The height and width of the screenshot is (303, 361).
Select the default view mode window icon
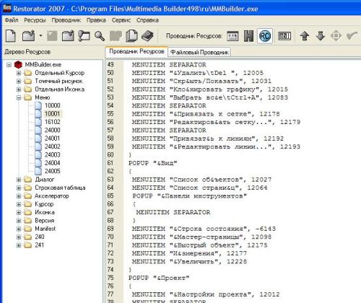(x=232, y=36)
